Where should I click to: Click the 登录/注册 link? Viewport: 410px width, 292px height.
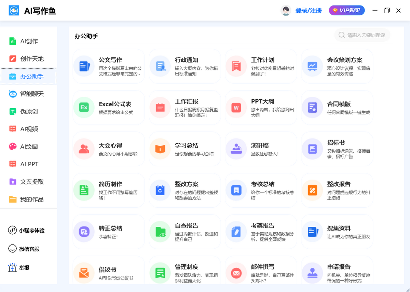tap(308, 11)
